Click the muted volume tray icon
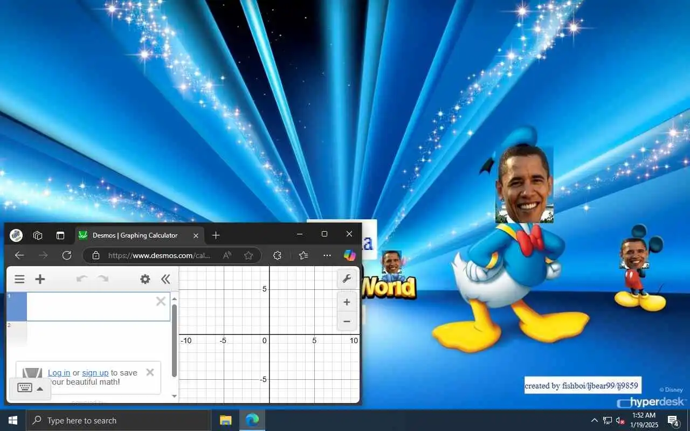This screenshot has width=690, height=431. point(620,420)
